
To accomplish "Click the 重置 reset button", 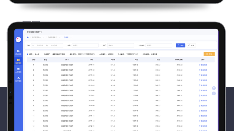I will pos(191,45).
